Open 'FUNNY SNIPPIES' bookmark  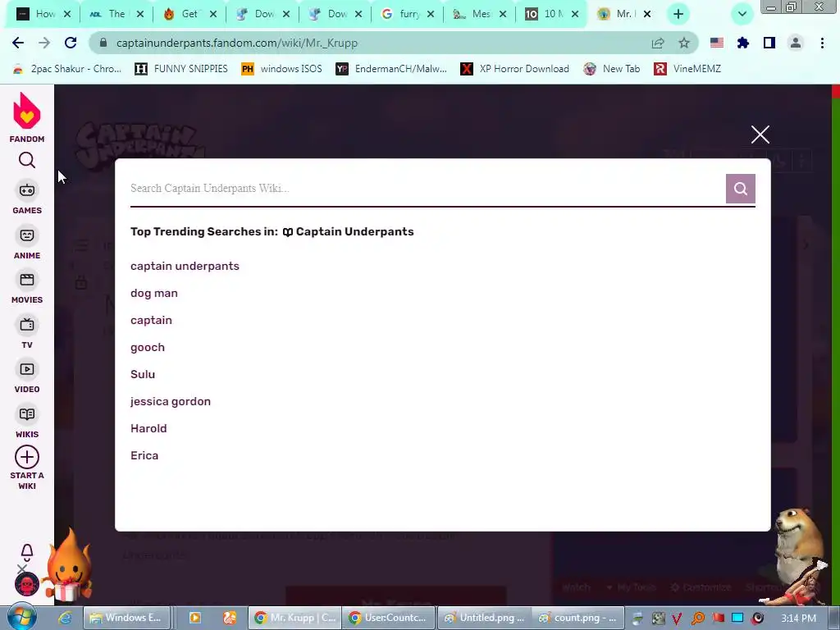pos(181,69)
